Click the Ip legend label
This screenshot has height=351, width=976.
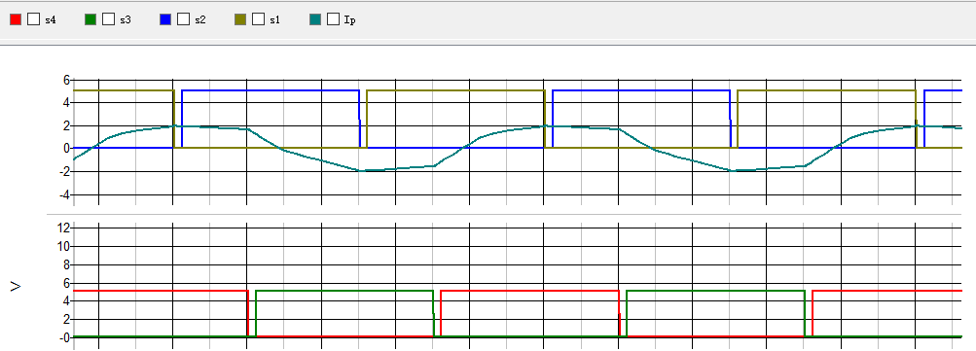pyautogui.click(x=349, y=19)
